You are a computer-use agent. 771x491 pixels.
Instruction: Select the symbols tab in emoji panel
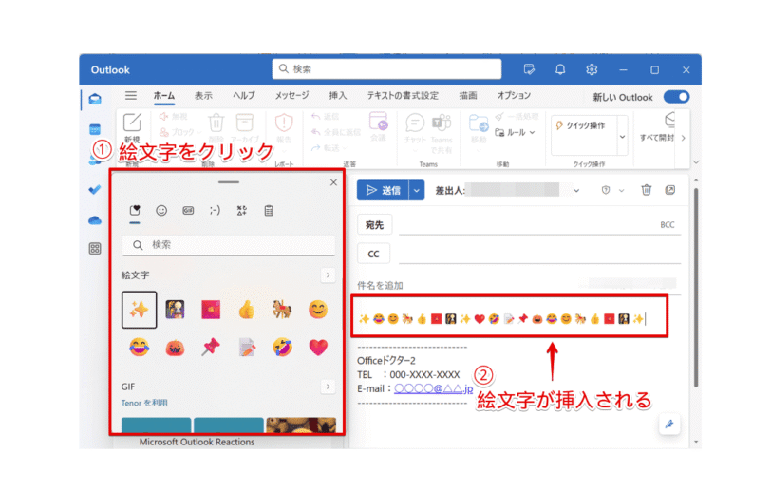242,211
